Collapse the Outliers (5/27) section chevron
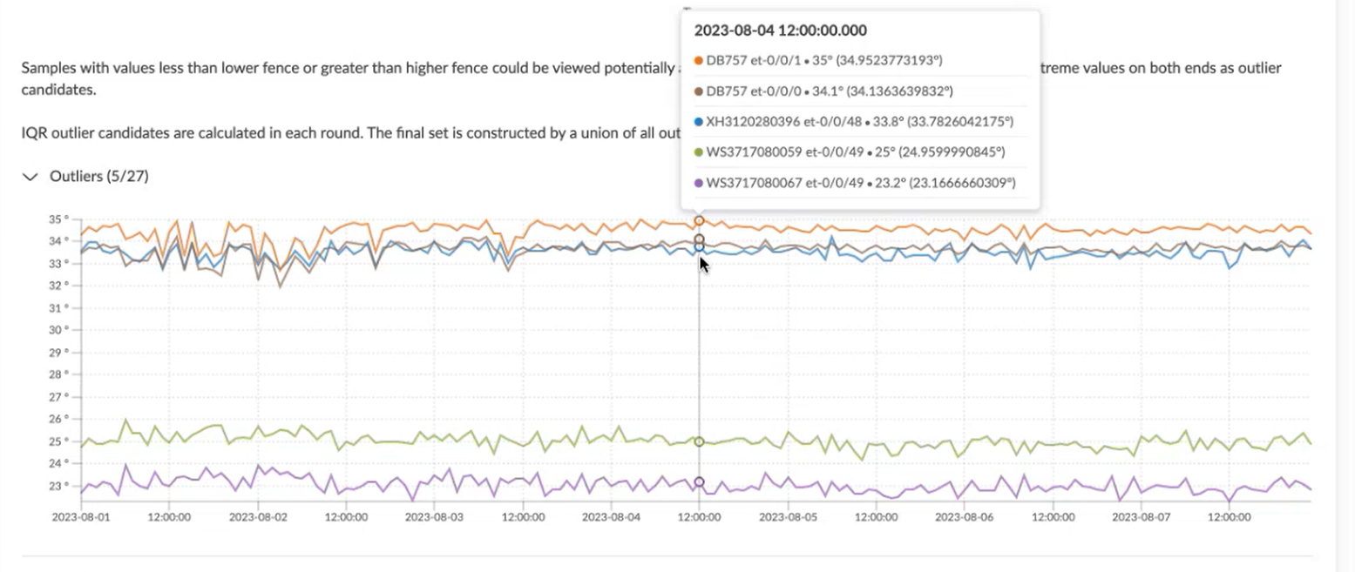The image size is (1355, 572). (30, 177)
